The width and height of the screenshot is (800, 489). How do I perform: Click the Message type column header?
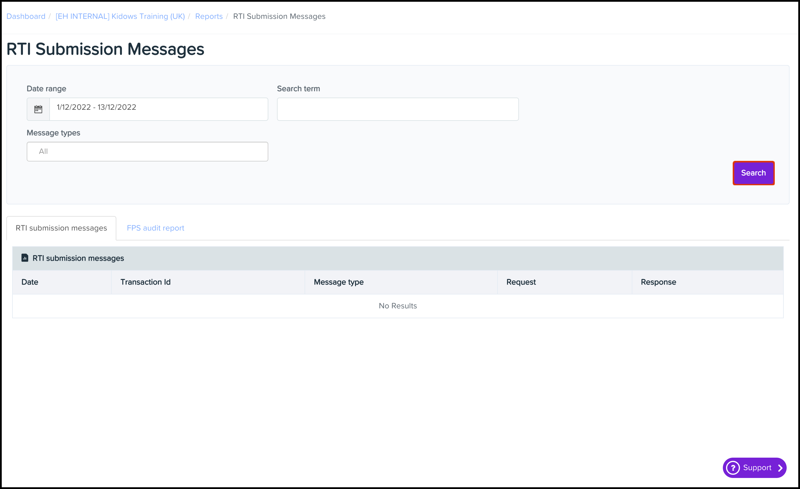pos(338,282)
